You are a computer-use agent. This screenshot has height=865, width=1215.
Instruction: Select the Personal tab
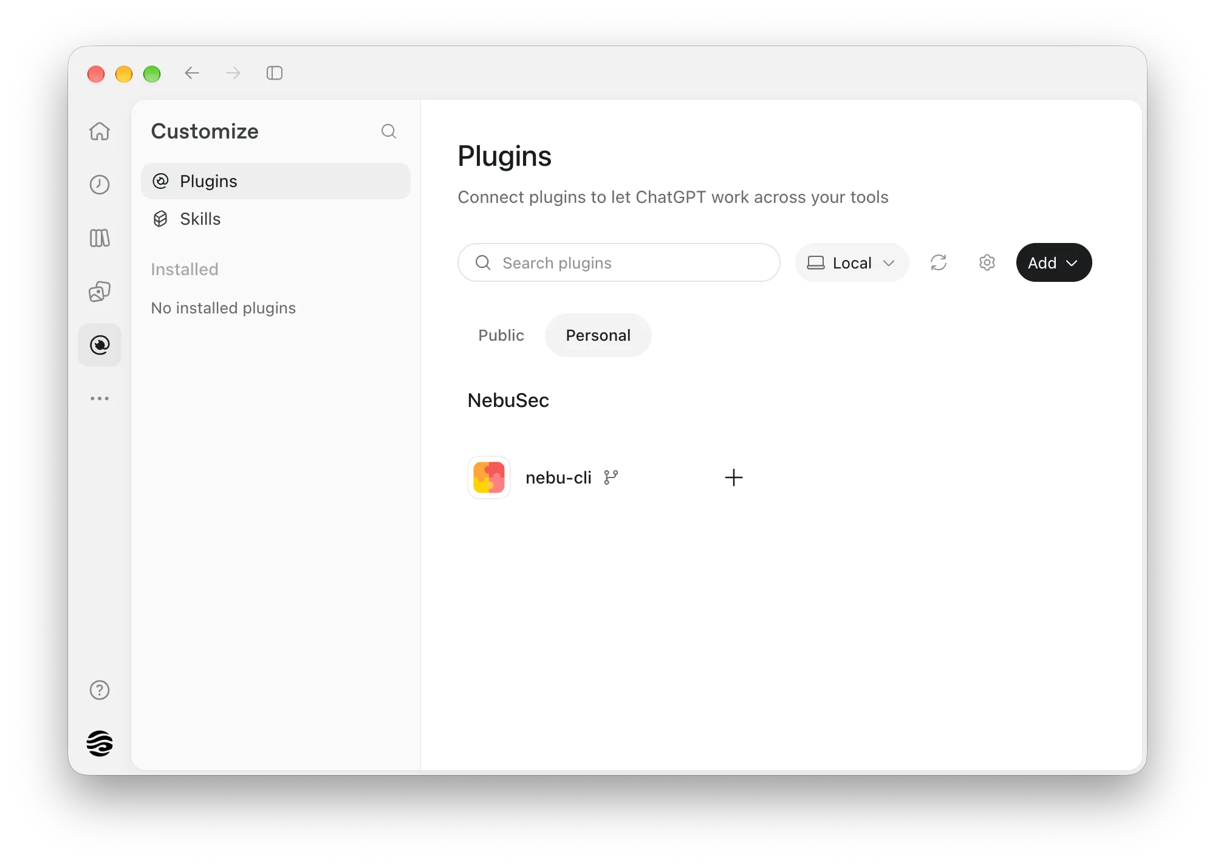pos(598,335)
